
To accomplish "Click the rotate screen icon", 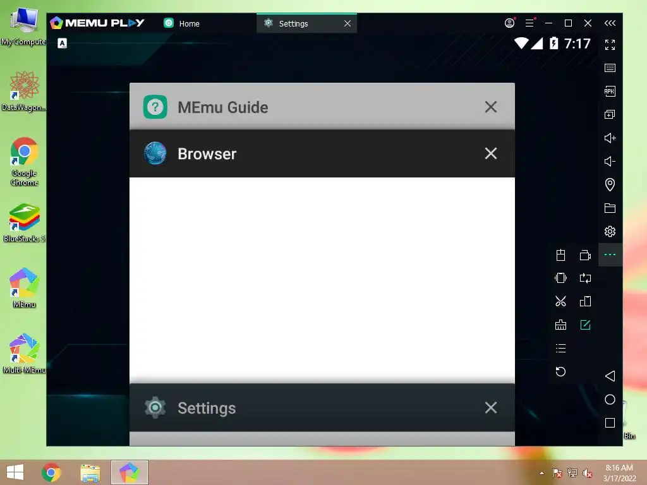I will click(585, 278).
